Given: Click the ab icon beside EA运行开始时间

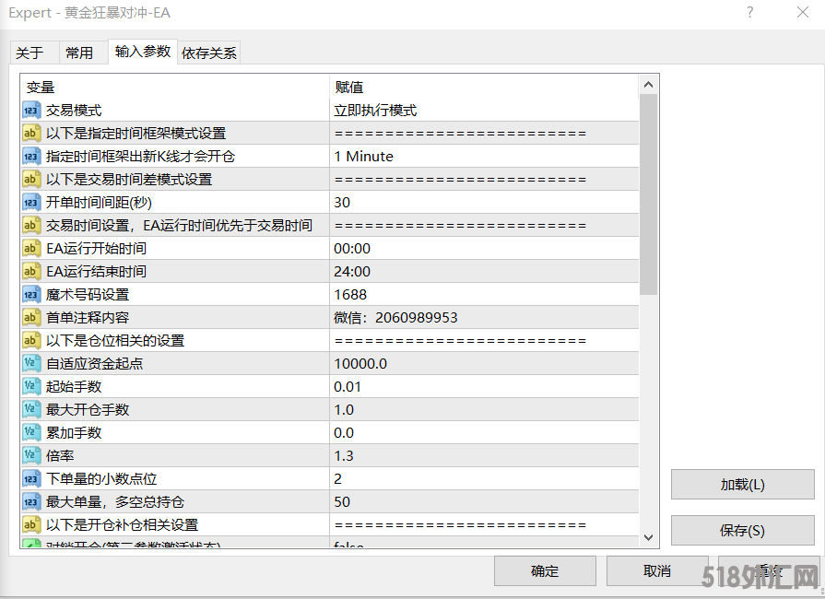Looking at the screenshot, I should [x=31, y=249].
